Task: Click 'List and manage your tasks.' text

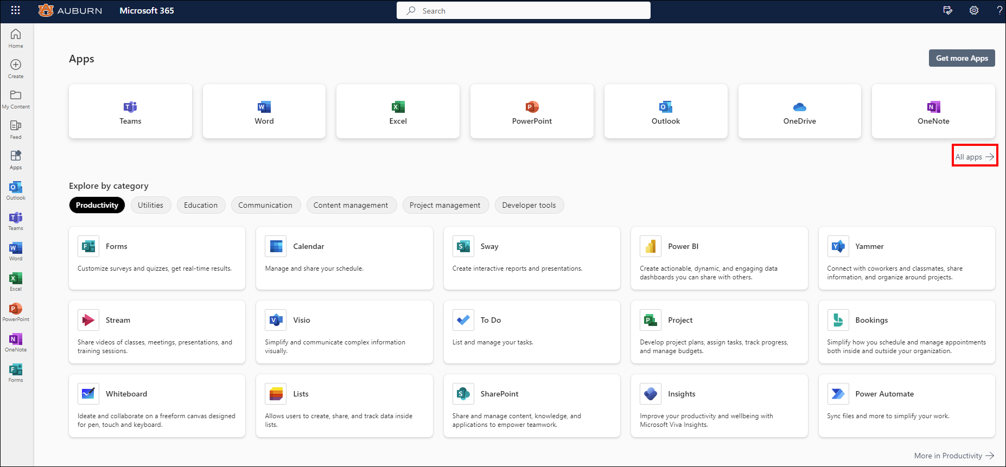Action: (x=493, y=342)
